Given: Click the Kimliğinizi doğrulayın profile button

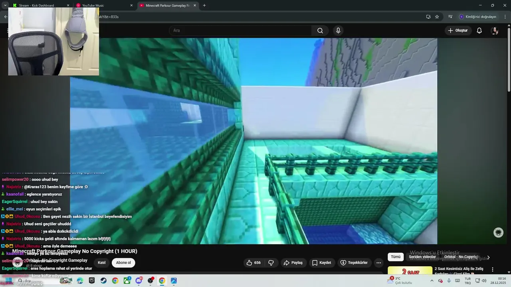Looking at the screenshot, I should click(477, 17).
